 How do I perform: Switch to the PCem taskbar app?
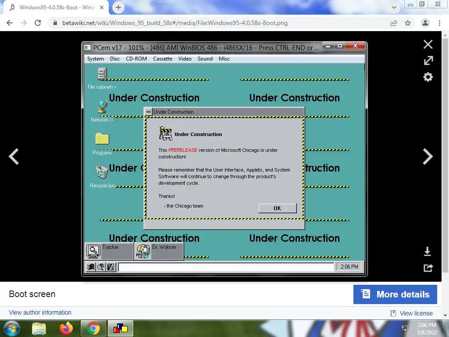(x=120, y=328)
